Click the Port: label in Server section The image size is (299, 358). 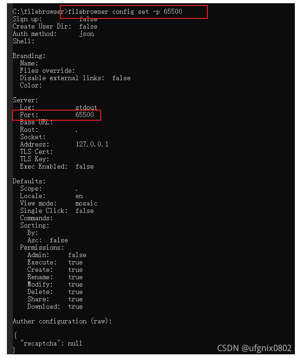point(29,115)
